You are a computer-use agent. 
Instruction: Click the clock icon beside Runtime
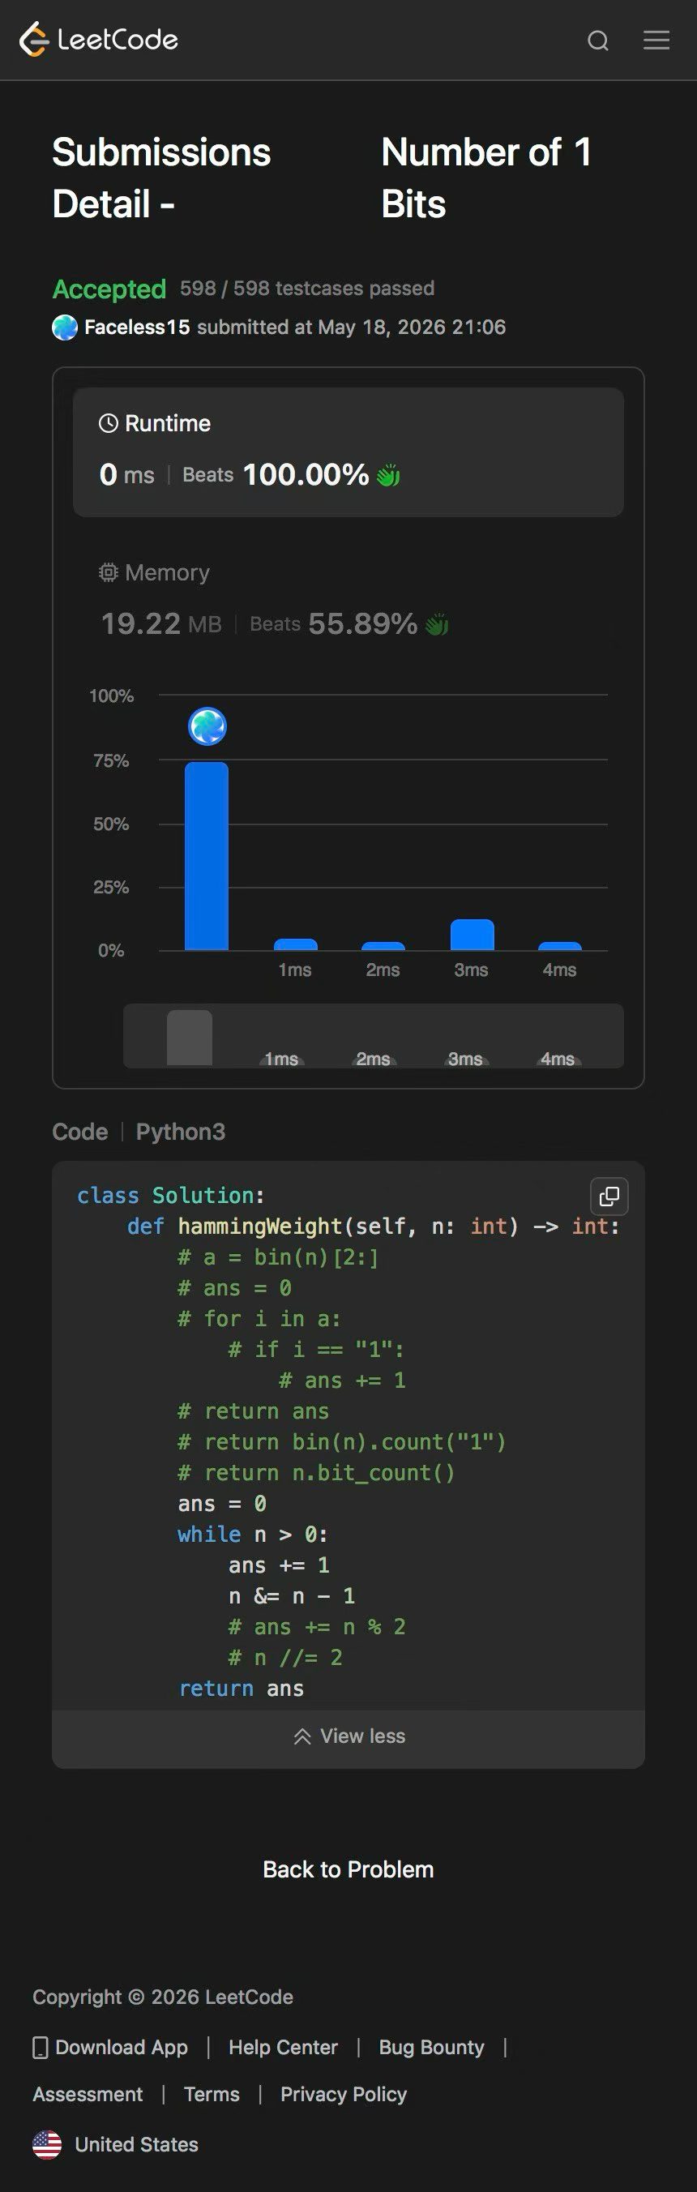[x=108, y=423]
